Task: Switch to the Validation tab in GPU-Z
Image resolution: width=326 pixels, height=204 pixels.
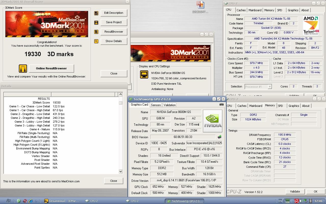Action: [170, 105]
